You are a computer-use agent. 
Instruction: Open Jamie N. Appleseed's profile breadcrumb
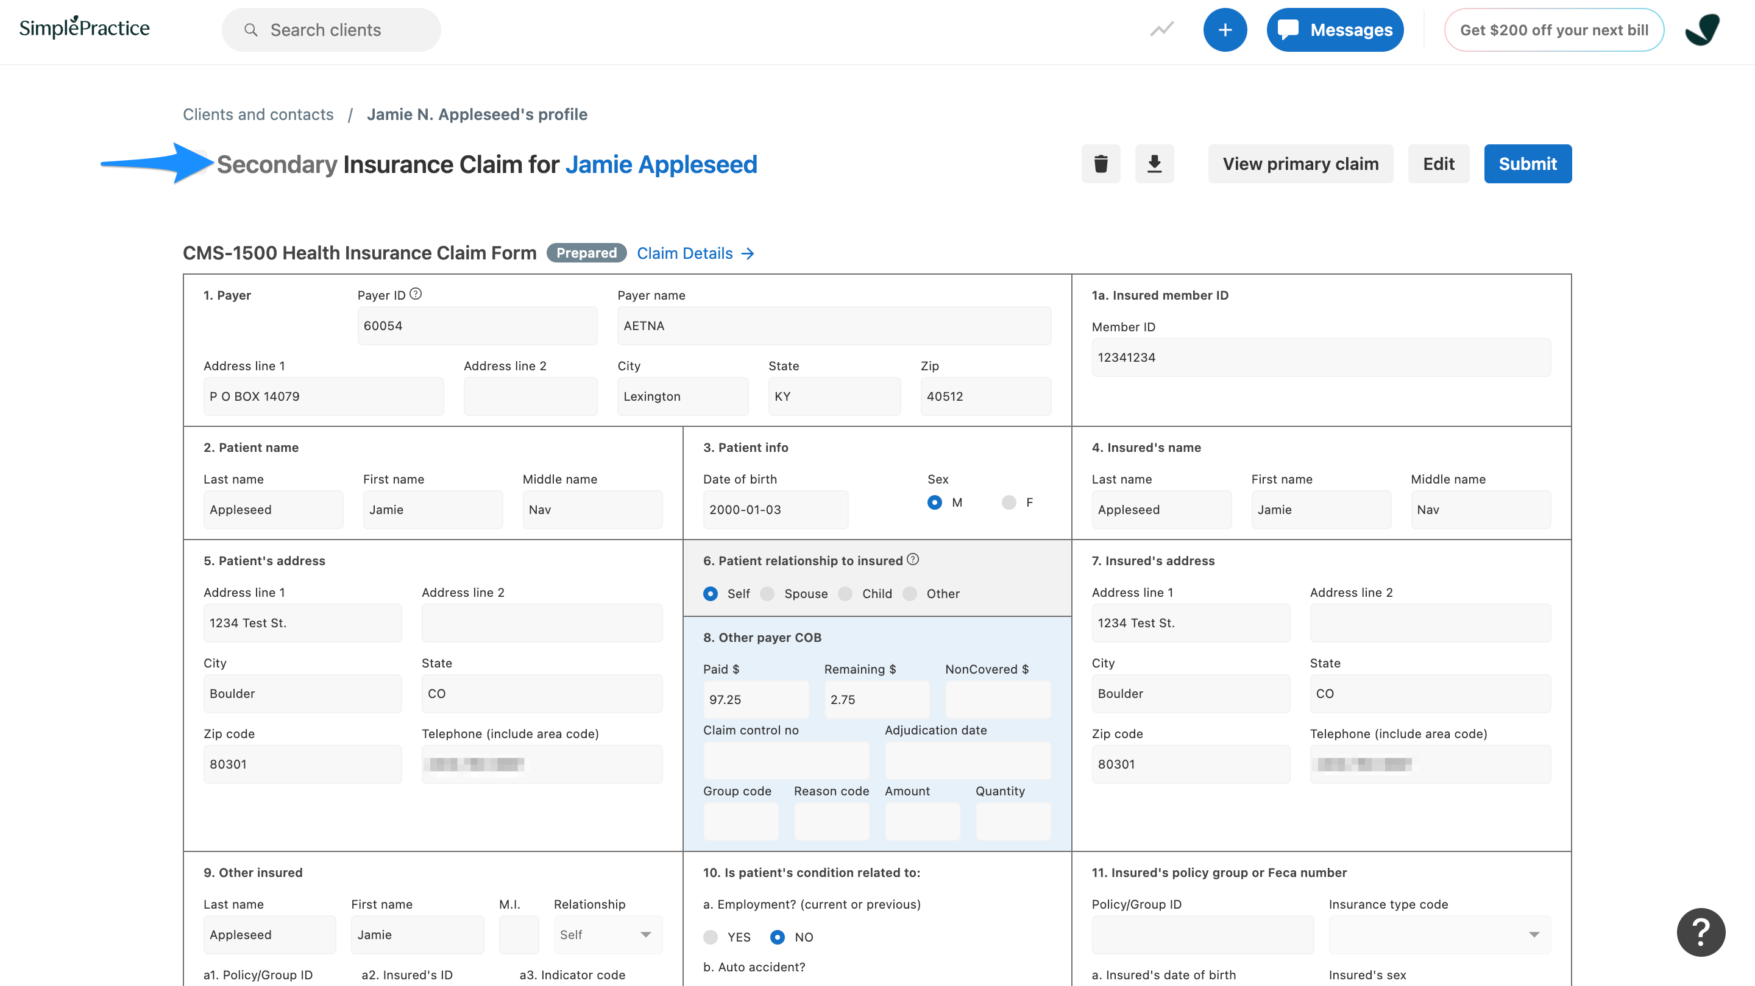(477, 114)
